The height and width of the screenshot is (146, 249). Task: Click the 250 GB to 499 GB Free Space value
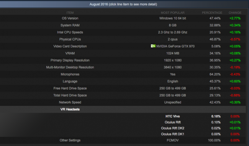173,88
